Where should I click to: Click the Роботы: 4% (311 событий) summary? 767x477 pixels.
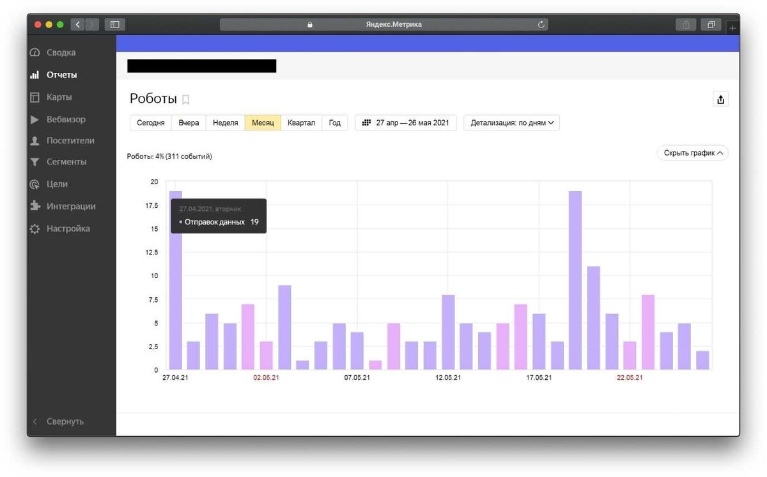[169, 157]
